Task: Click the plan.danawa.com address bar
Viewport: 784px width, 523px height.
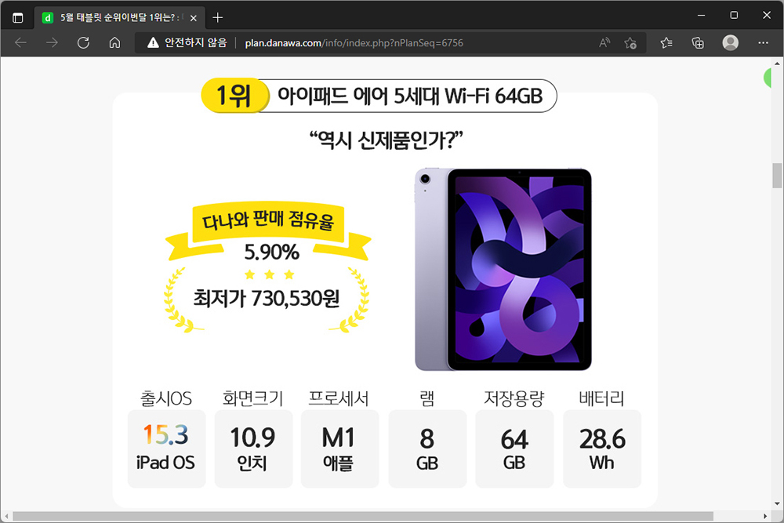Action: click(x=354, y=43)
